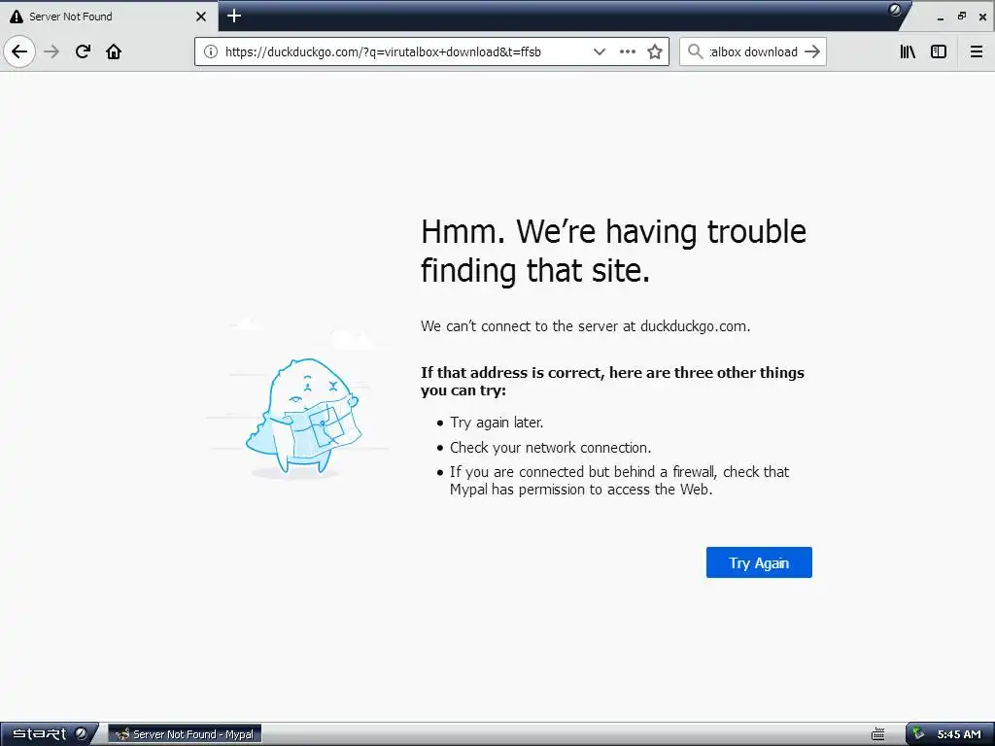Viewport: 995px width, 746px height.
Task: Select Server Not Found - Mypal taskbar button
Action: (185, 734)
